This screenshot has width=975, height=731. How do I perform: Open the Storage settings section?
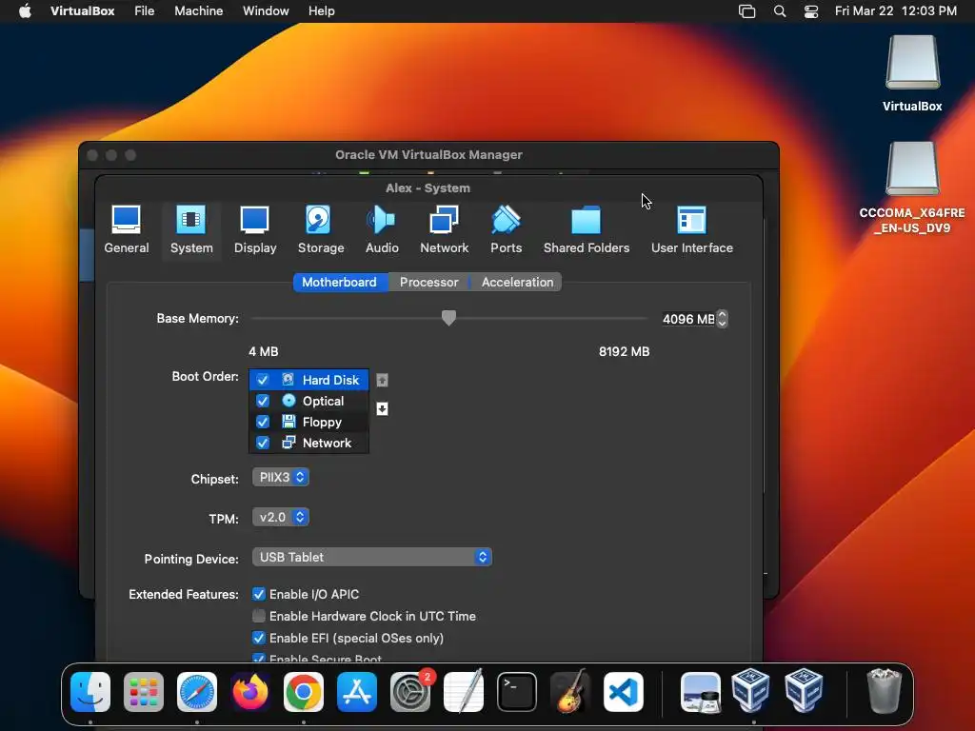pyautogui.click(x=320, y=230)
